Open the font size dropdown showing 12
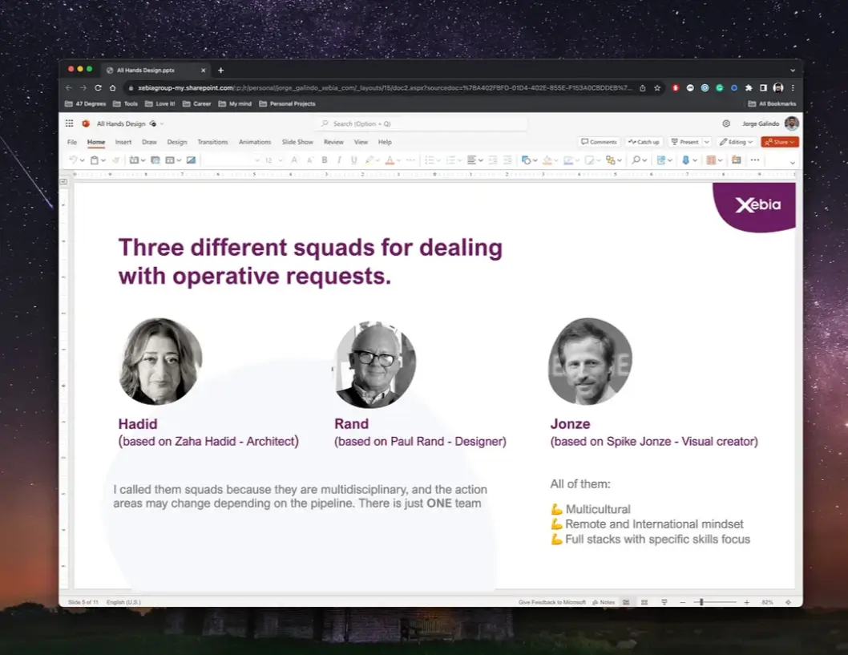This screenshot has height=655, width=848. point(273,160)
